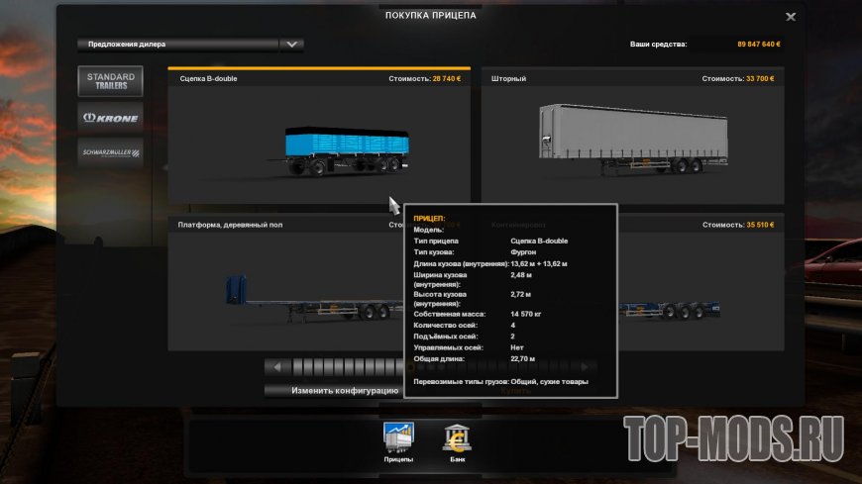This screenshot has width=862, height=484.
Task: Click the Сцепка B-double title
Action: (x=208, y=78)
